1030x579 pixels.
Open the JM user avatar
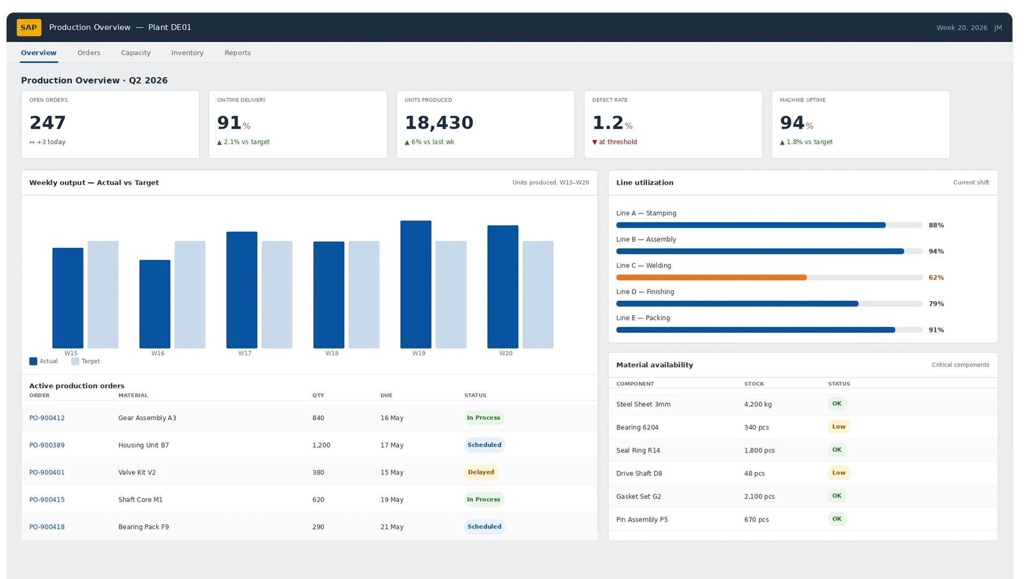click(998, 27)
